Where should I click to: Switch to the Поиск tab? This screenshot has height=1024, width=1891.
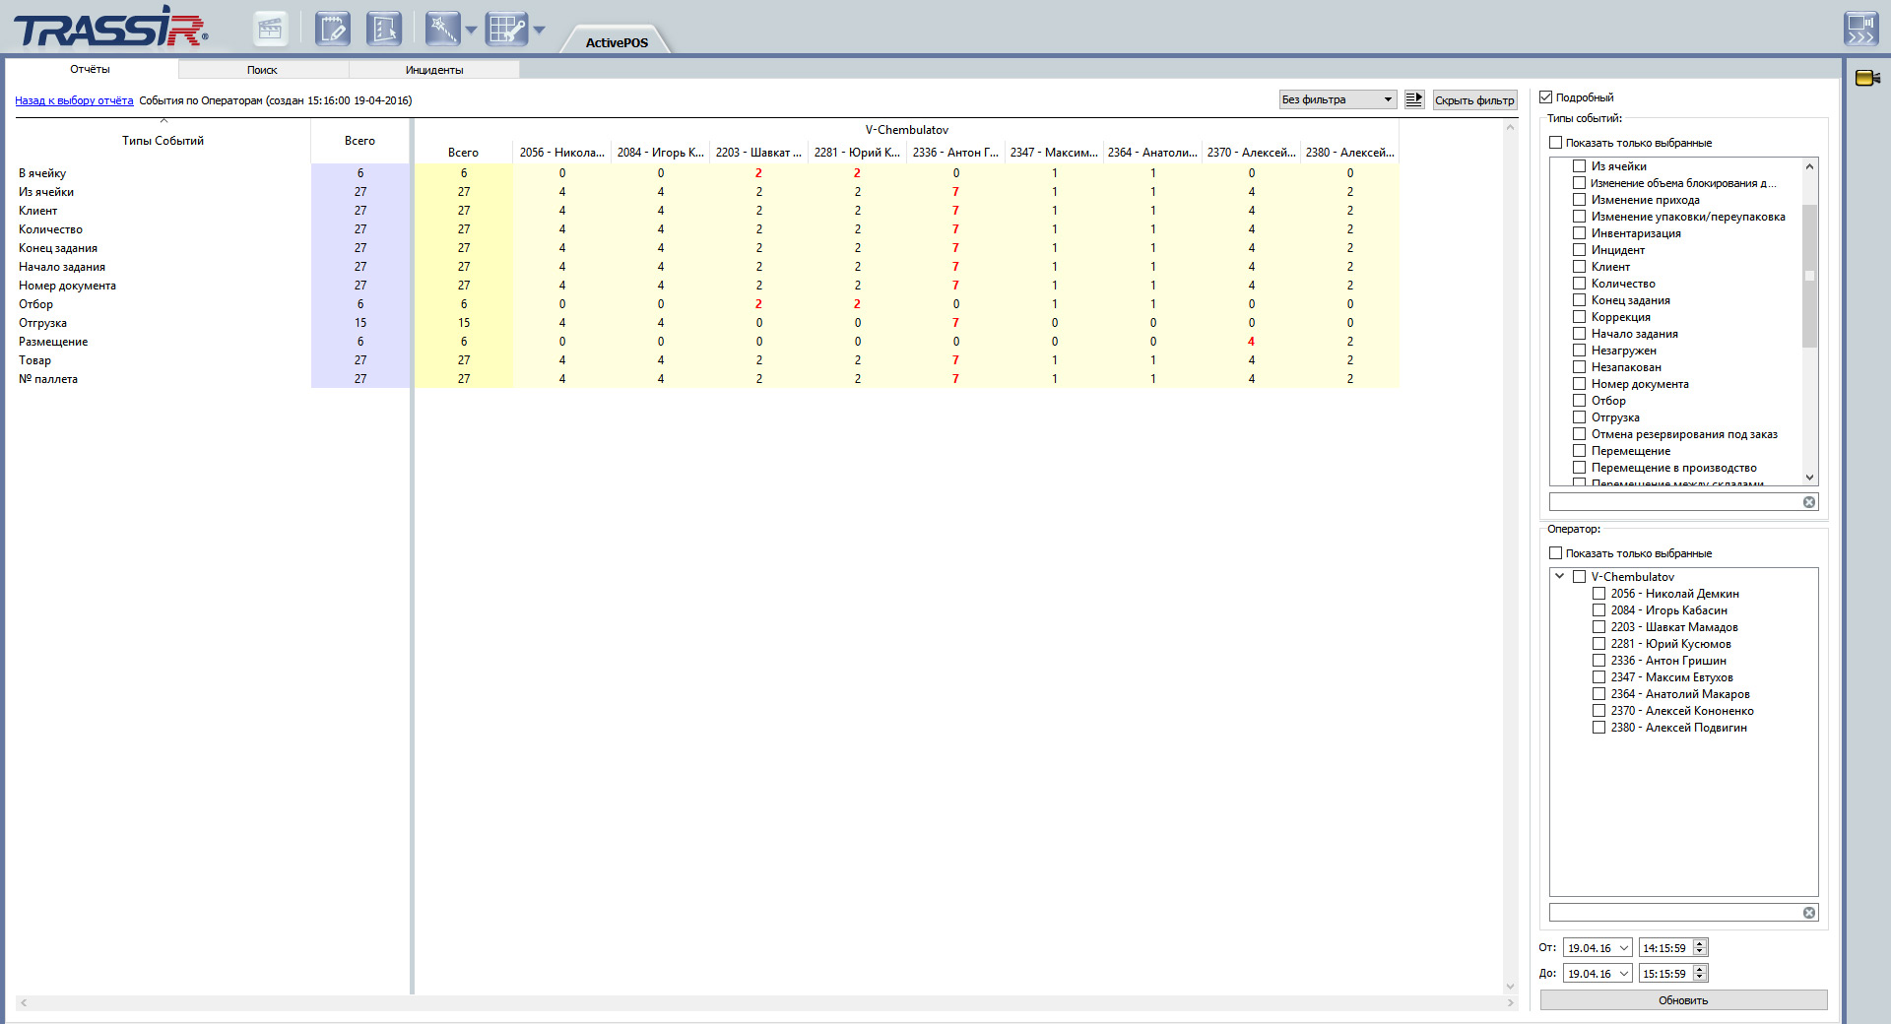[262, 70]
